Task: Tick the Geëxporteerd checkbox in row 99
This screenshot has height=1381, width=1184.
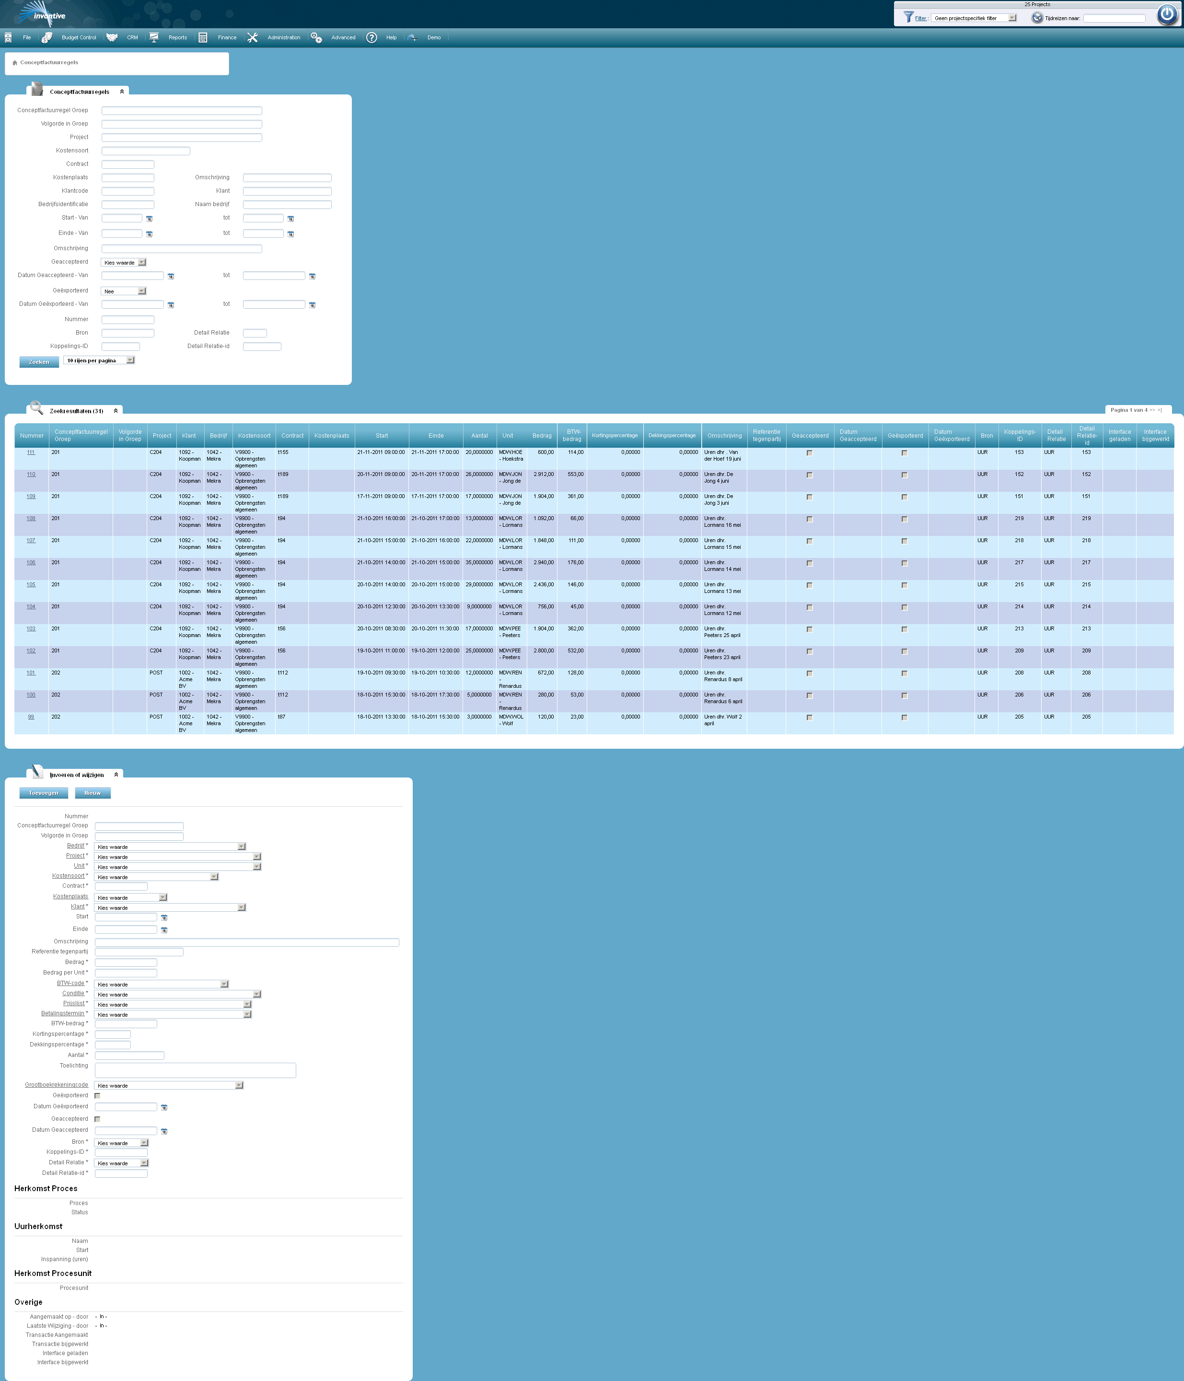Action: click(x=904, y=718)
